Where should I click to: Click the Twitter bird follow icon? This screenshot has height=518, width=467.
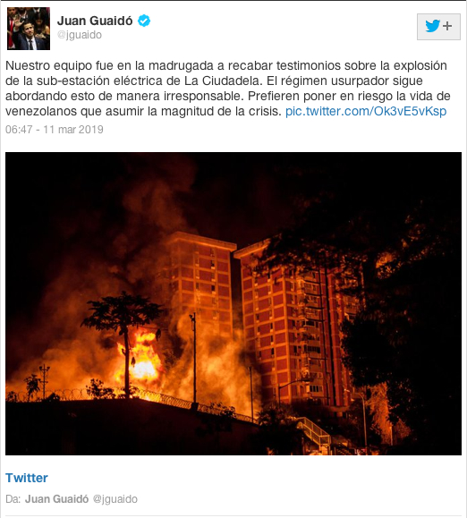click(432, 26)
